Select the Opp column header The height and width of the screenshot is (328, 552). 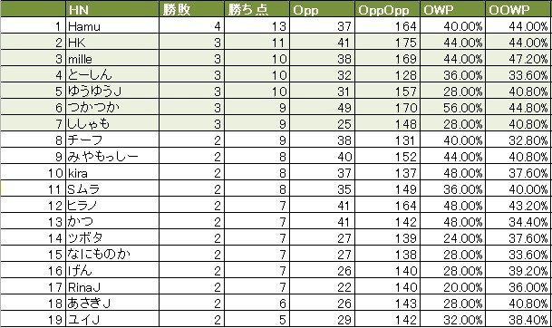click(x=322, y=9)
